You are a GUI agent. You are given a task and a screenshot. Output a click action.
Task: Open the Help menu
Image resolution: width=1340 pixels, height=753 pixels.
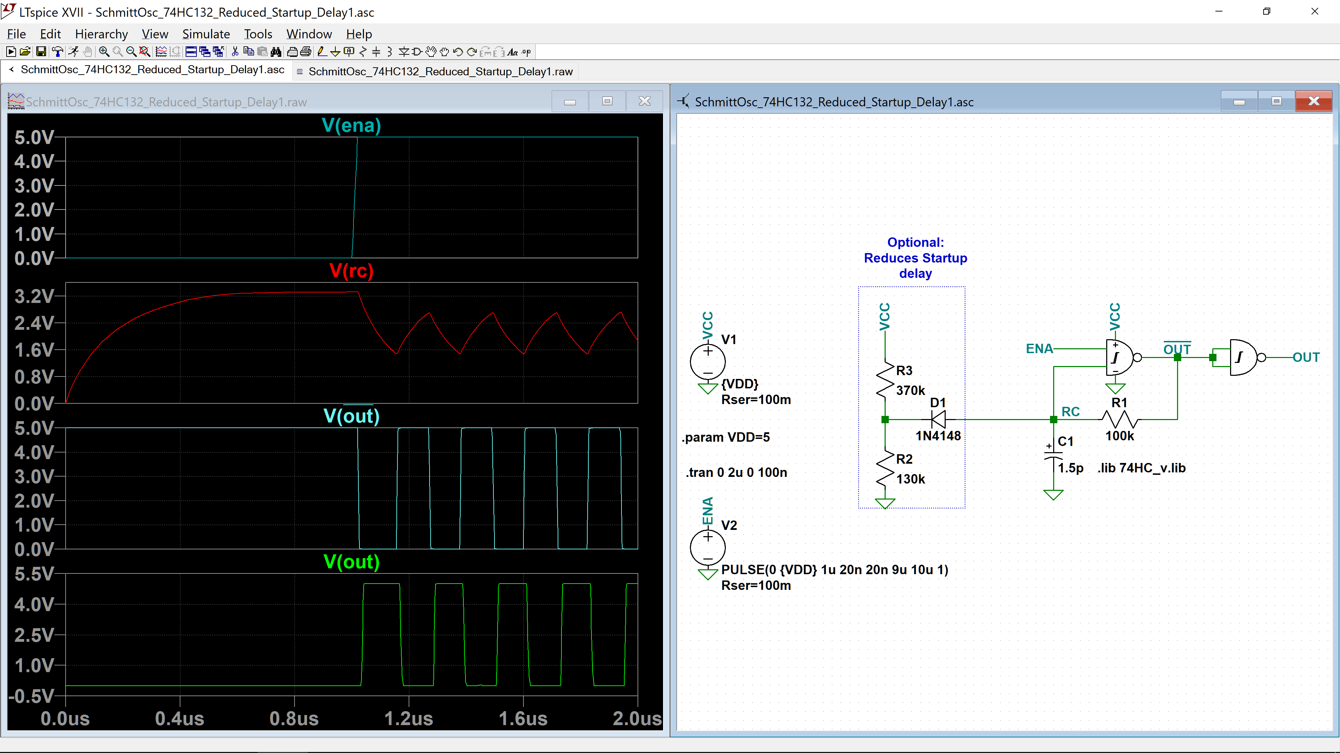359,34
